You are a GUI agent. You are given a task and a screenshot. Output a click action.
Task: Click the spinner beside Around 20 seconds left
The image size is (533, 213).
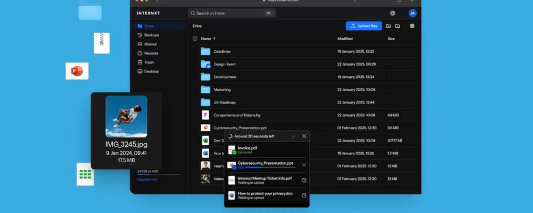coord(230,136)
